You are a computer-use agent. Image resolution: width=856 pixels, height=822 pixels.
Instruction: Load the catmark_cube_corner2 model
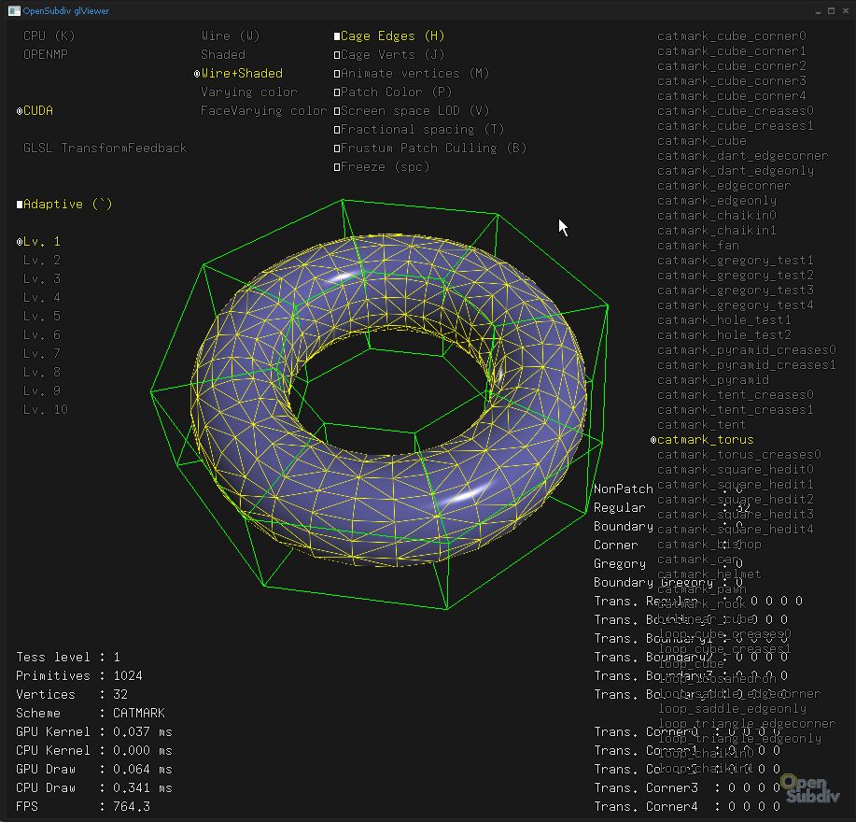click(732, 66)
